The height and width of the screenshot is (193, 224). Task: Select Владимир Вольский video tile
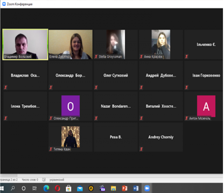tap(25, 44)
